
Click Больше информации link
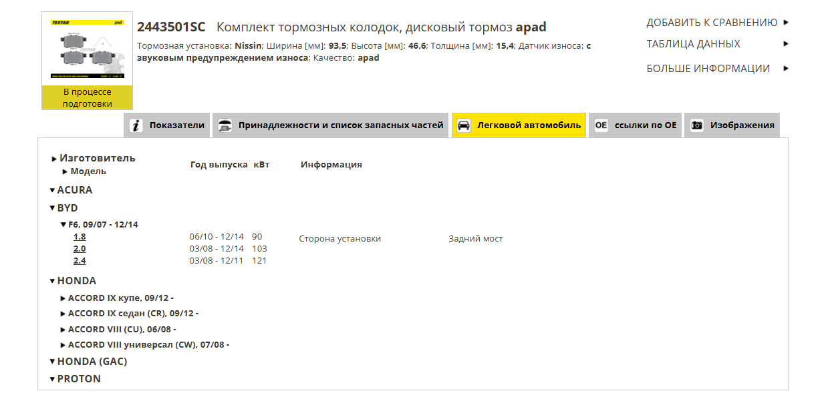708,69
